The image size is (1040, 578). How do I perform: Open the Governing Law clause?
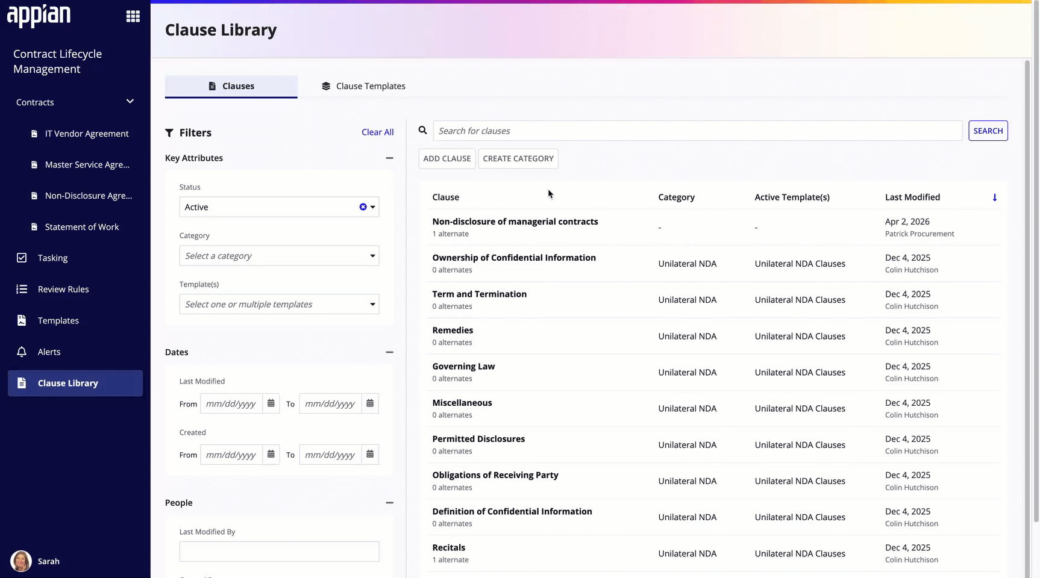[463, 366]
